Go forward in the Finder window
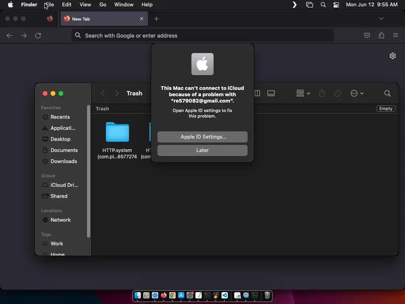Viewport: 405px width, 304px height. [x=117, y=93]
